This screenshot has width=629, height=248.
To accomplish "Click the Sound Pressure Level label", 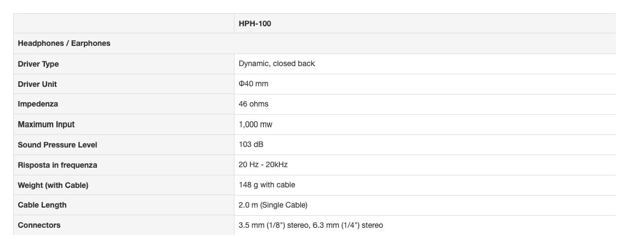I will pyautogui.click(x=58, y=145).
